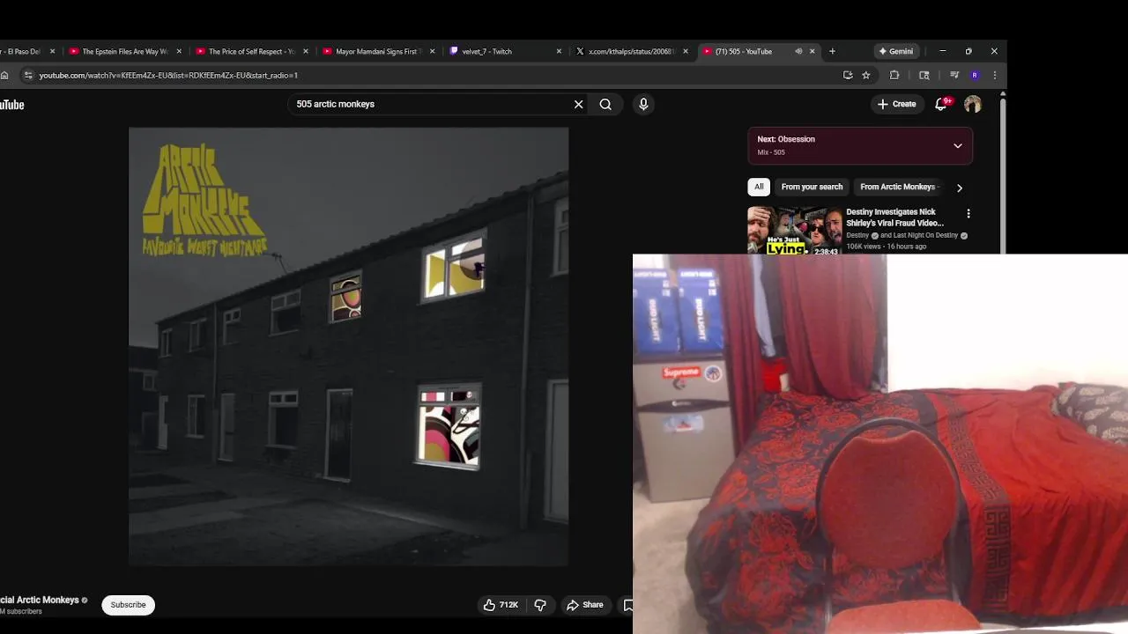1128x634 pixels.
Task: Select the From Arctic Monkeys chip
Action: (x=897, y=187)
